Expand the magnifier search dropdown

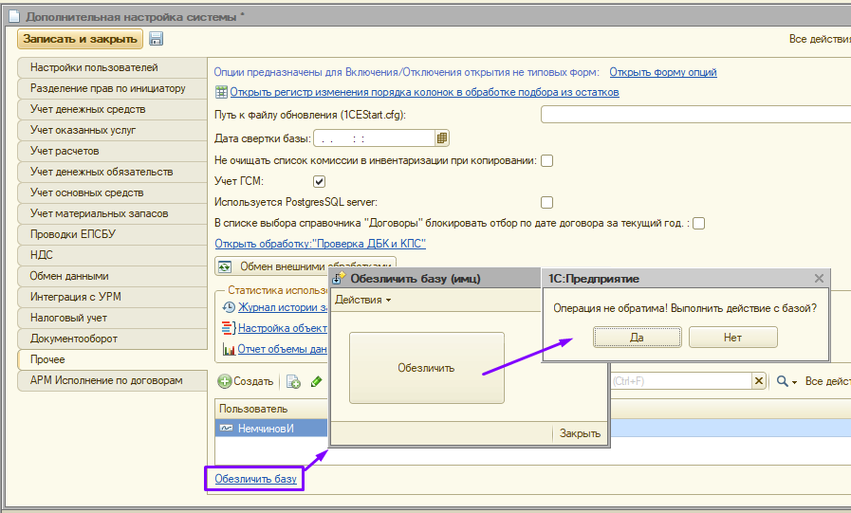pos(786,381)
